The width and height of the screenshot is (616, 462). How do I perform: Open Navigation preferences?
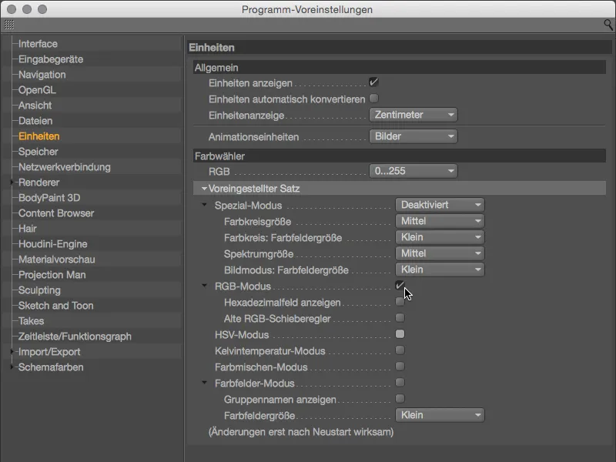click(x=42, y=75)
